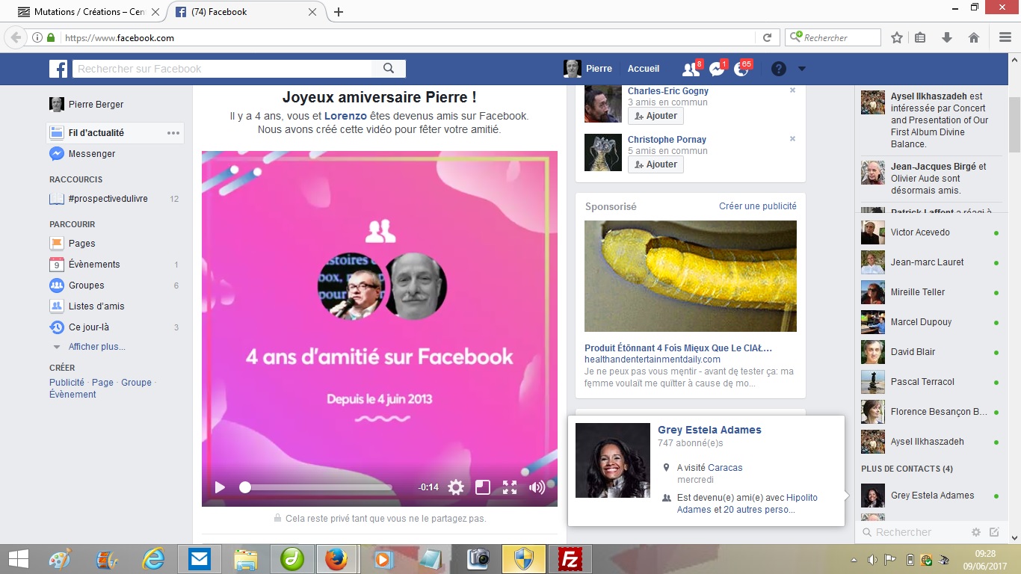The height and width of the screenshot is (574, 1021).
Task: Add Christophe Pornay as friend
Action: (656, 164)
